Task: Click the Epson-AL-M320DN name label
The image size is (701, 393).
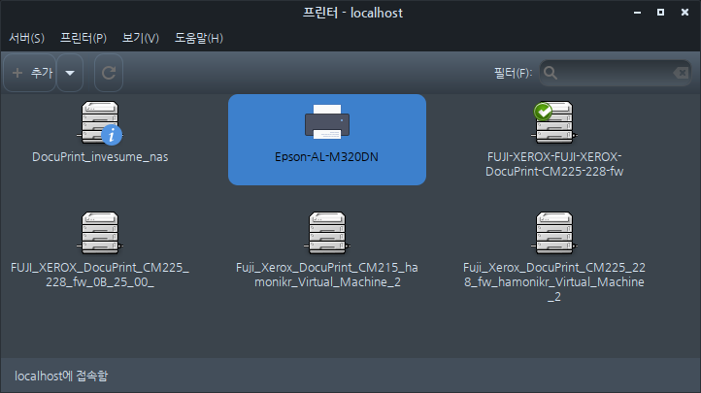Action: tap(327, 157)
